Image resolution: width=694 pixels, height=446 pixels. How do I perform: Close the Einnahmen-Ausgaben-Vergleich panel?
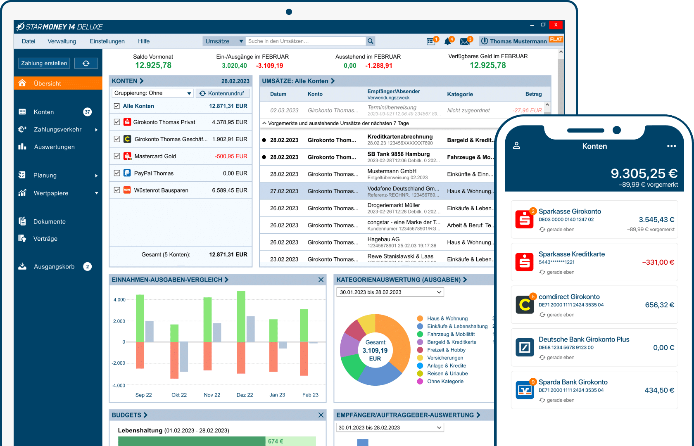(x=321, y=280)
